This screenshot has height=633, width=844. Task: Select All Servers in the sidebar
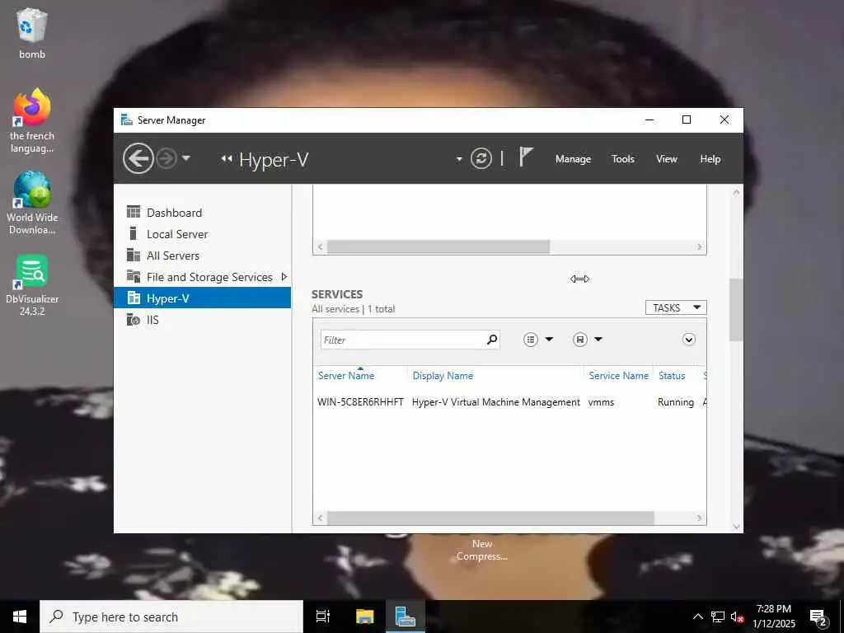203,256
